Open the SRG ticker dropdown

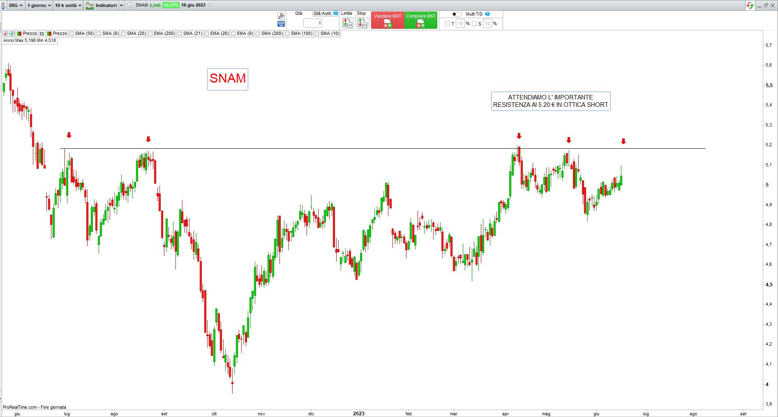[x=16, y=5]
